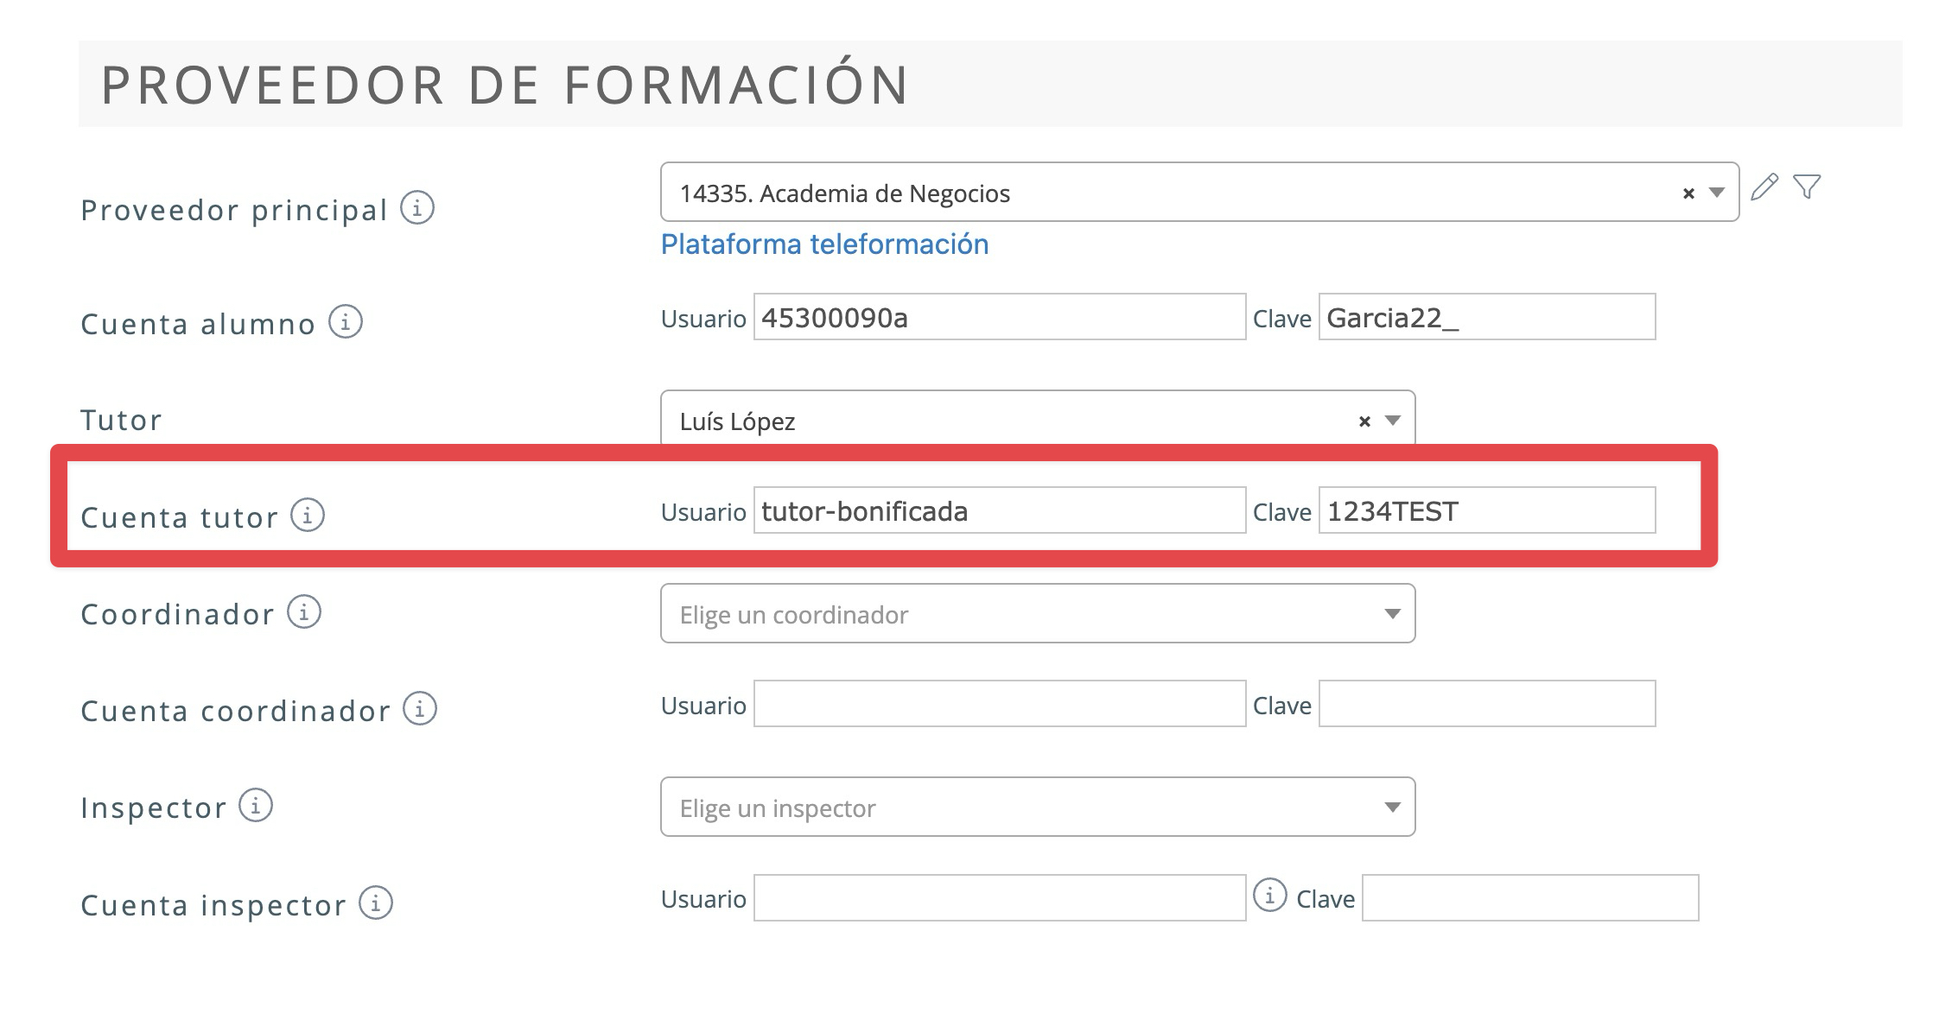The image size is (1958, 1026).
Task: Click the Cuenta tutor Clave field
Action: coord(1486,511)
